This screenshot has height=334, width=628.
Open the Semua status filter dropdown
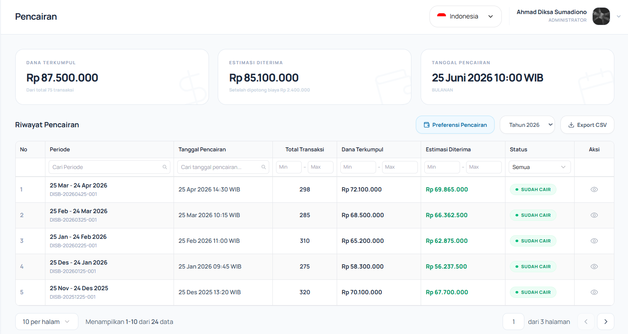(540, 167)
